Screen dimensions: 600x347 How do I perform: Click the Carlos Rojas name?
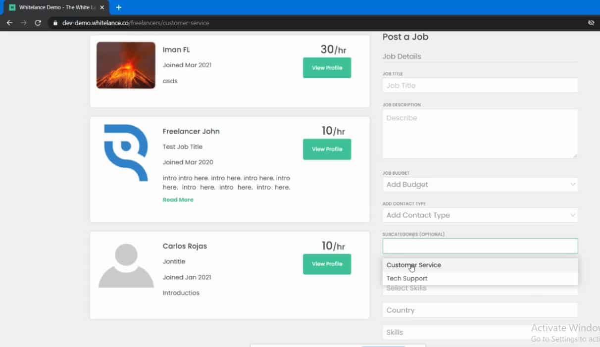[185, 246]
